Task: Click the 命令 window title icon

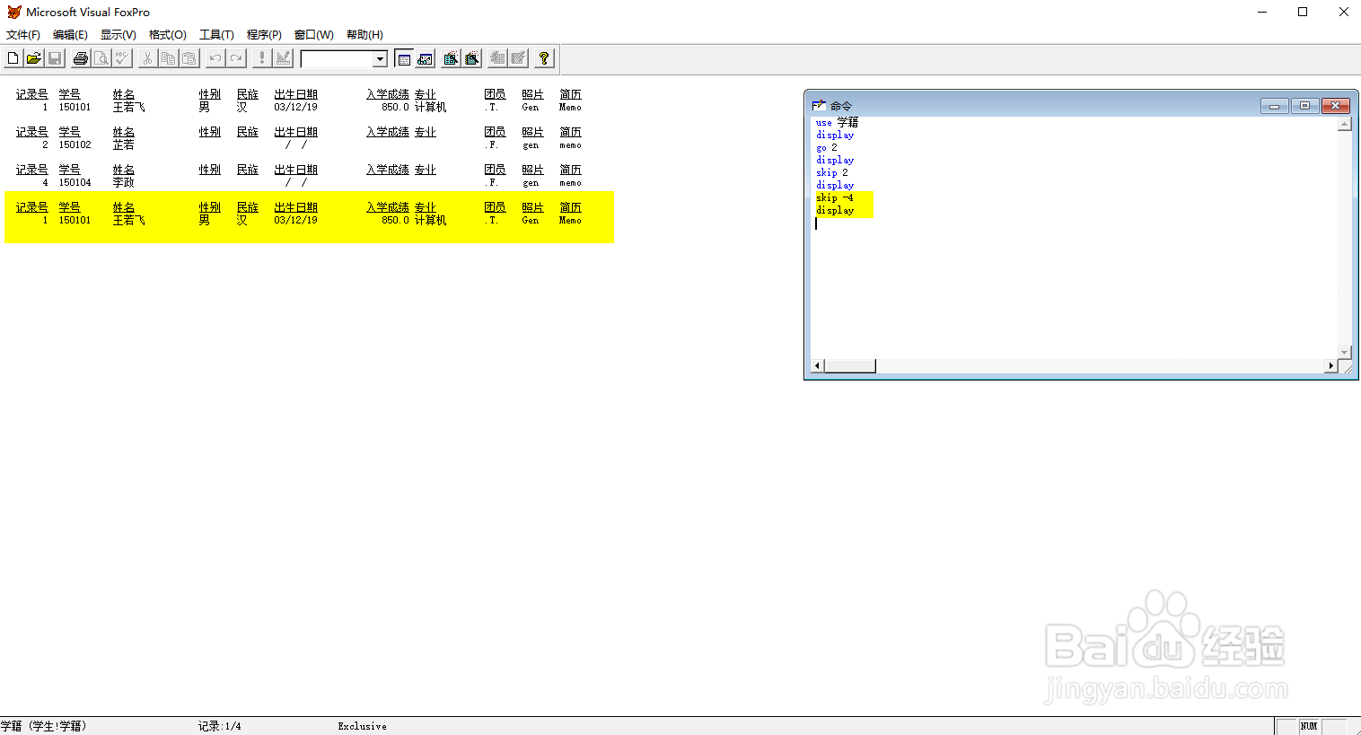Action: click(x=819, y=105)
